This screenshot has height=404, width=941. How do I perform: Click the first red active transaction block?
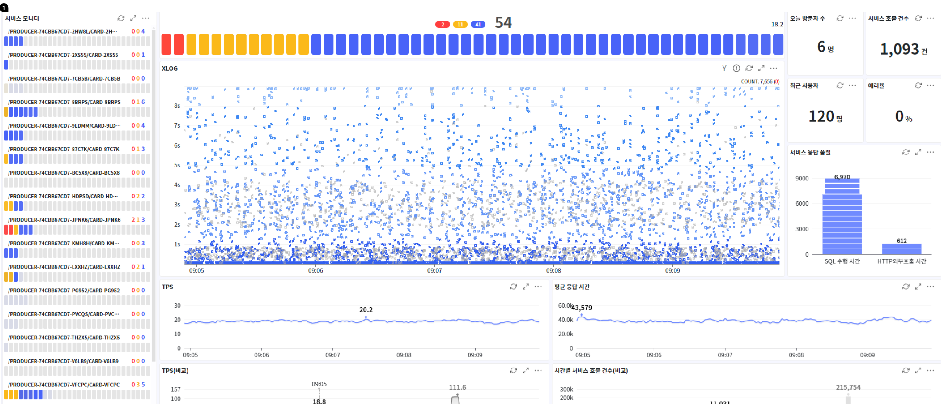(x=166, y=45)
